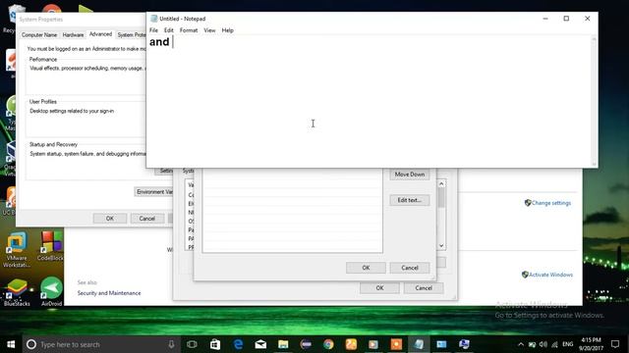629x353 pixels.
Task: Click the "Type here to search" box
Action: coord(100,344)
